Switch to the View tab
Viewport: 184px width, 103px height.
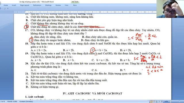pyautogui.click(x=66, y=5)
